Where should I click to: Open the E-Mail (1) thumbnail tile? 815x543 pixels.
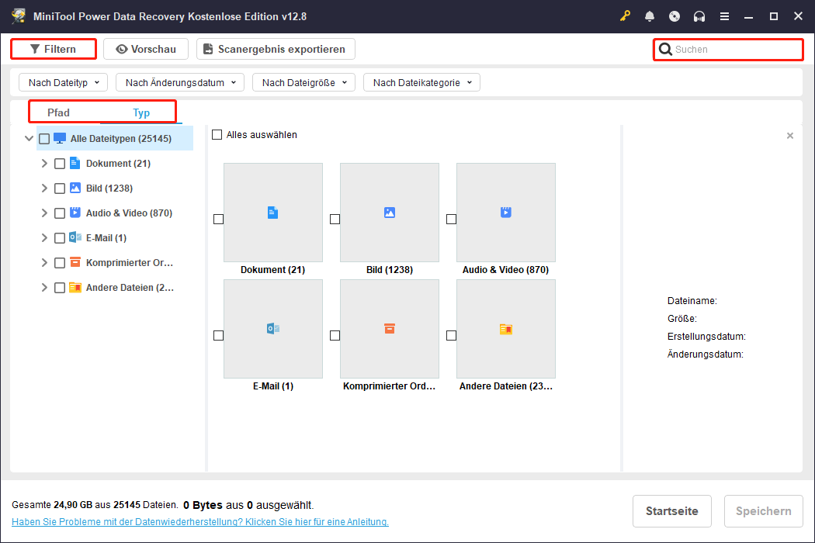(273, 329)
